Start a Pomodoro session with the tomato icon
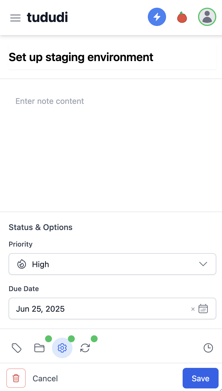Image resolution: width=222 pixels, height=391 pixels. 182,17
